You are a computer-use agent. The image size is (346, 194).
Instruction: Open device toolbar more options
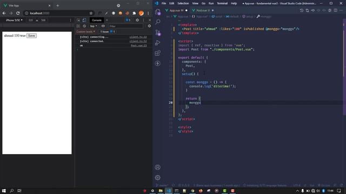71,20
